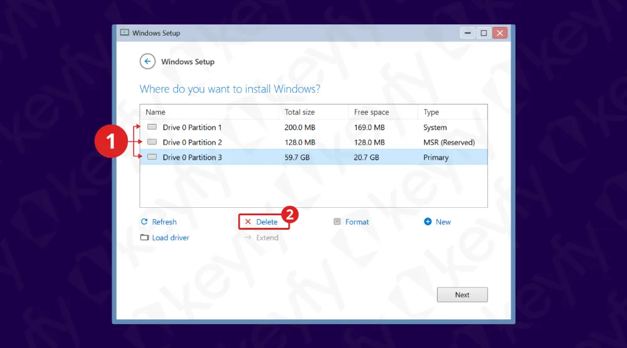Click the Extend arrow icon
The width and height of the screenshot is (627, 348).
click(248, 237)
